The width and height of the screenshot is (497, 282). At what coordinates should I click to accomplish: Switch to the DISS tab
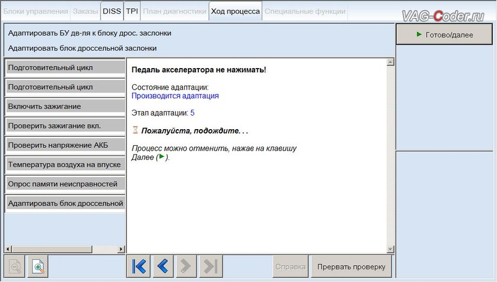click(x=112, y=11)
